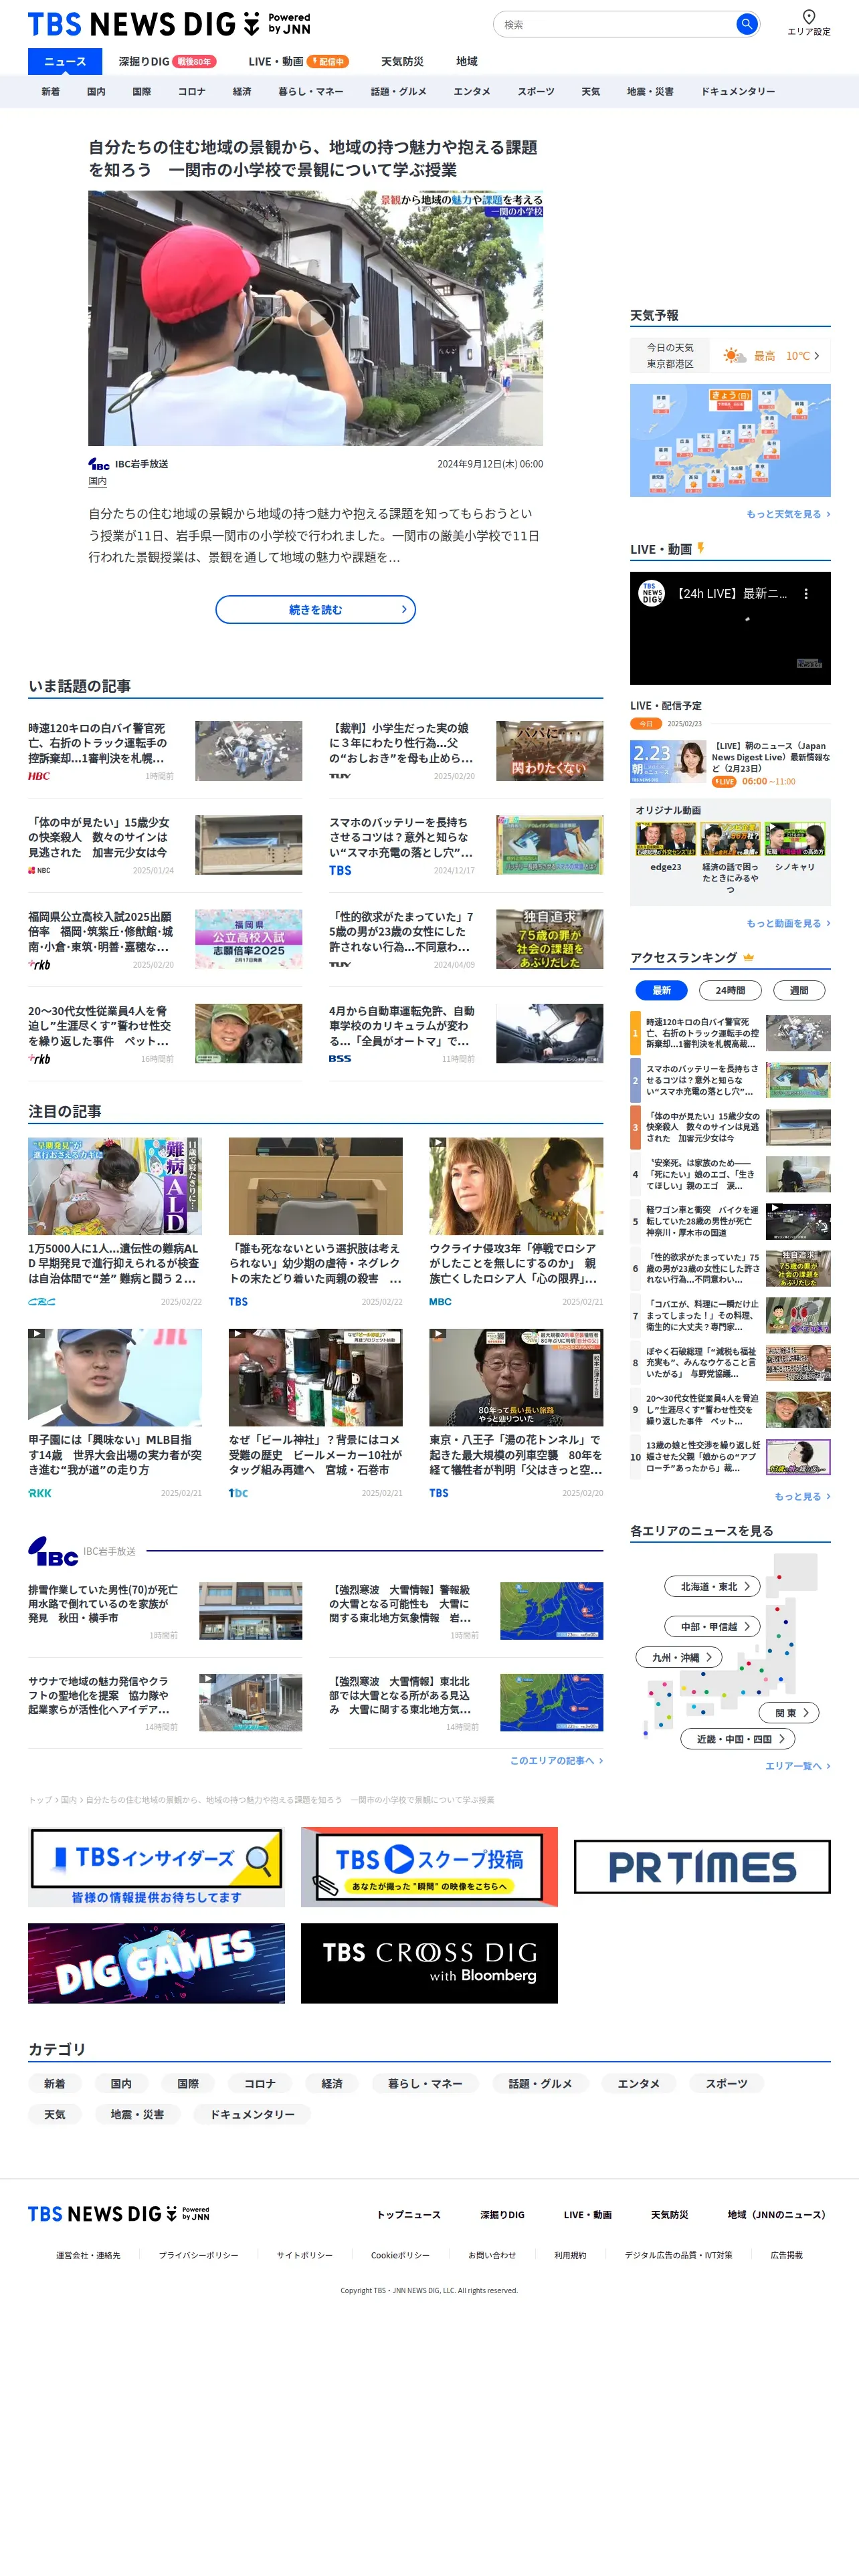Play the main article video
Viewport: 859px width, 2576px height.
pos(316,317)
